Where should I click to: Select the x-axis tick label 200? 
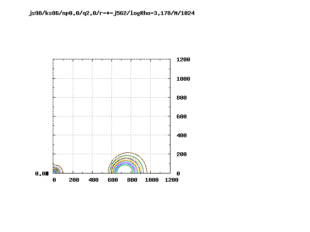74,180
